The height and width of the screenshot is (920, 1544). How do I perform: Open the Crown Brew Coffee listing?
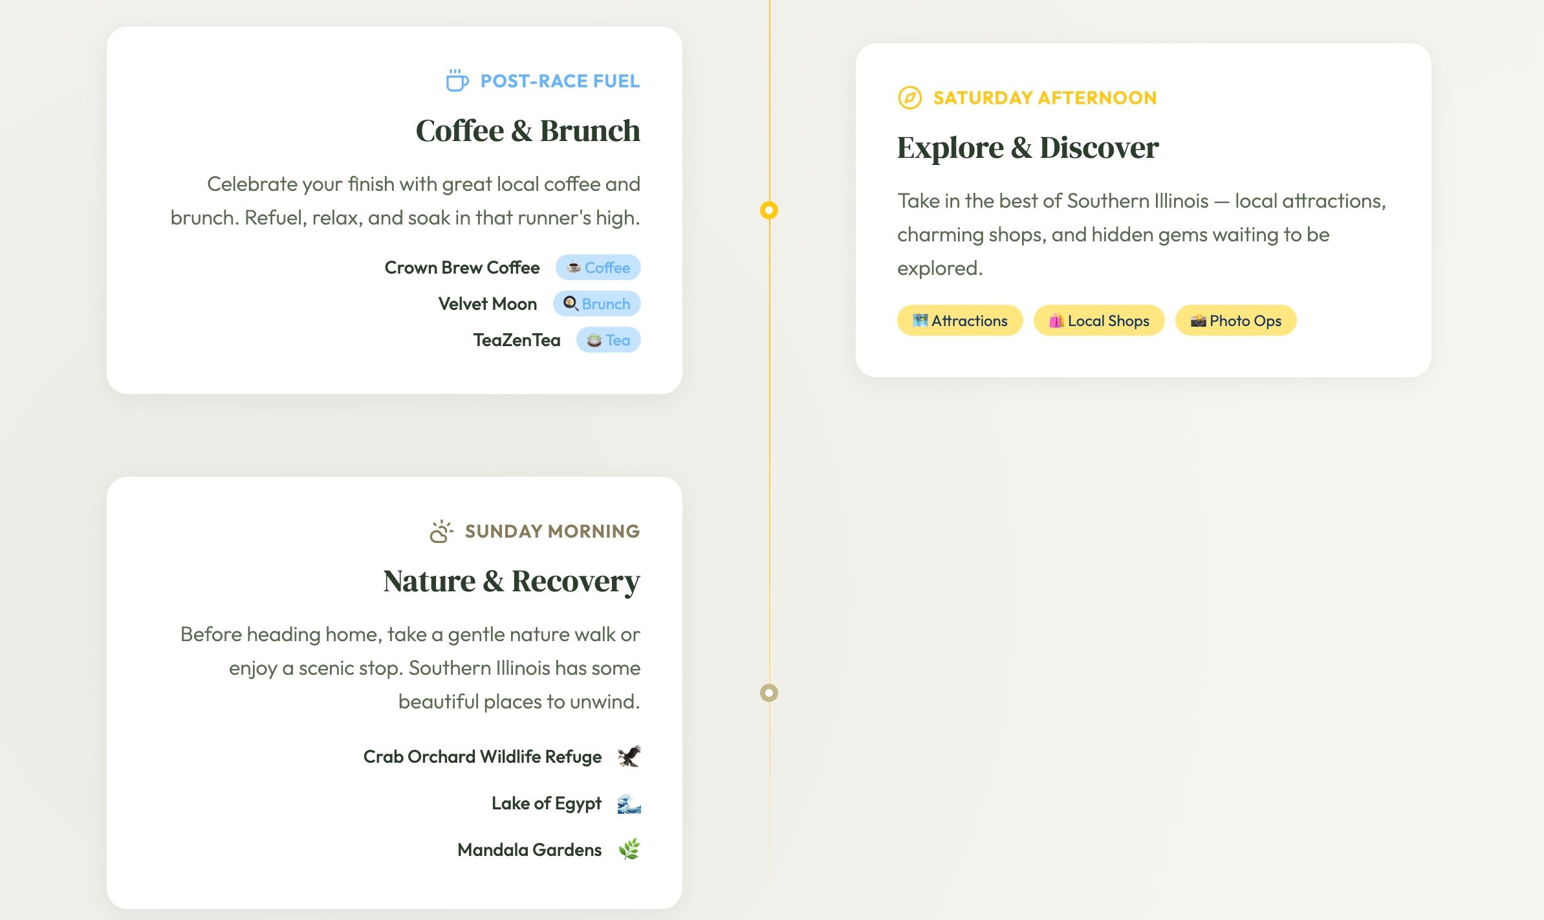[x=462, y=268]
